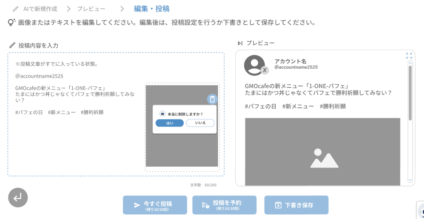Viewport: 424px width, 219px height.
Task: Expand the preview panel to fullscreen
Action: (x=409, y=56)
